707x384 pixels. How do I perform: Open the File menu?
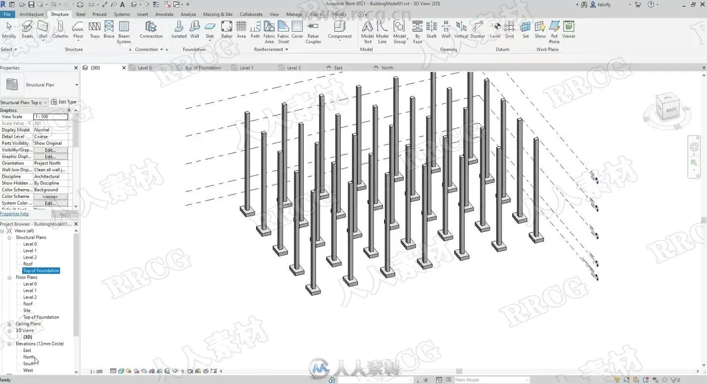(7, 14)
